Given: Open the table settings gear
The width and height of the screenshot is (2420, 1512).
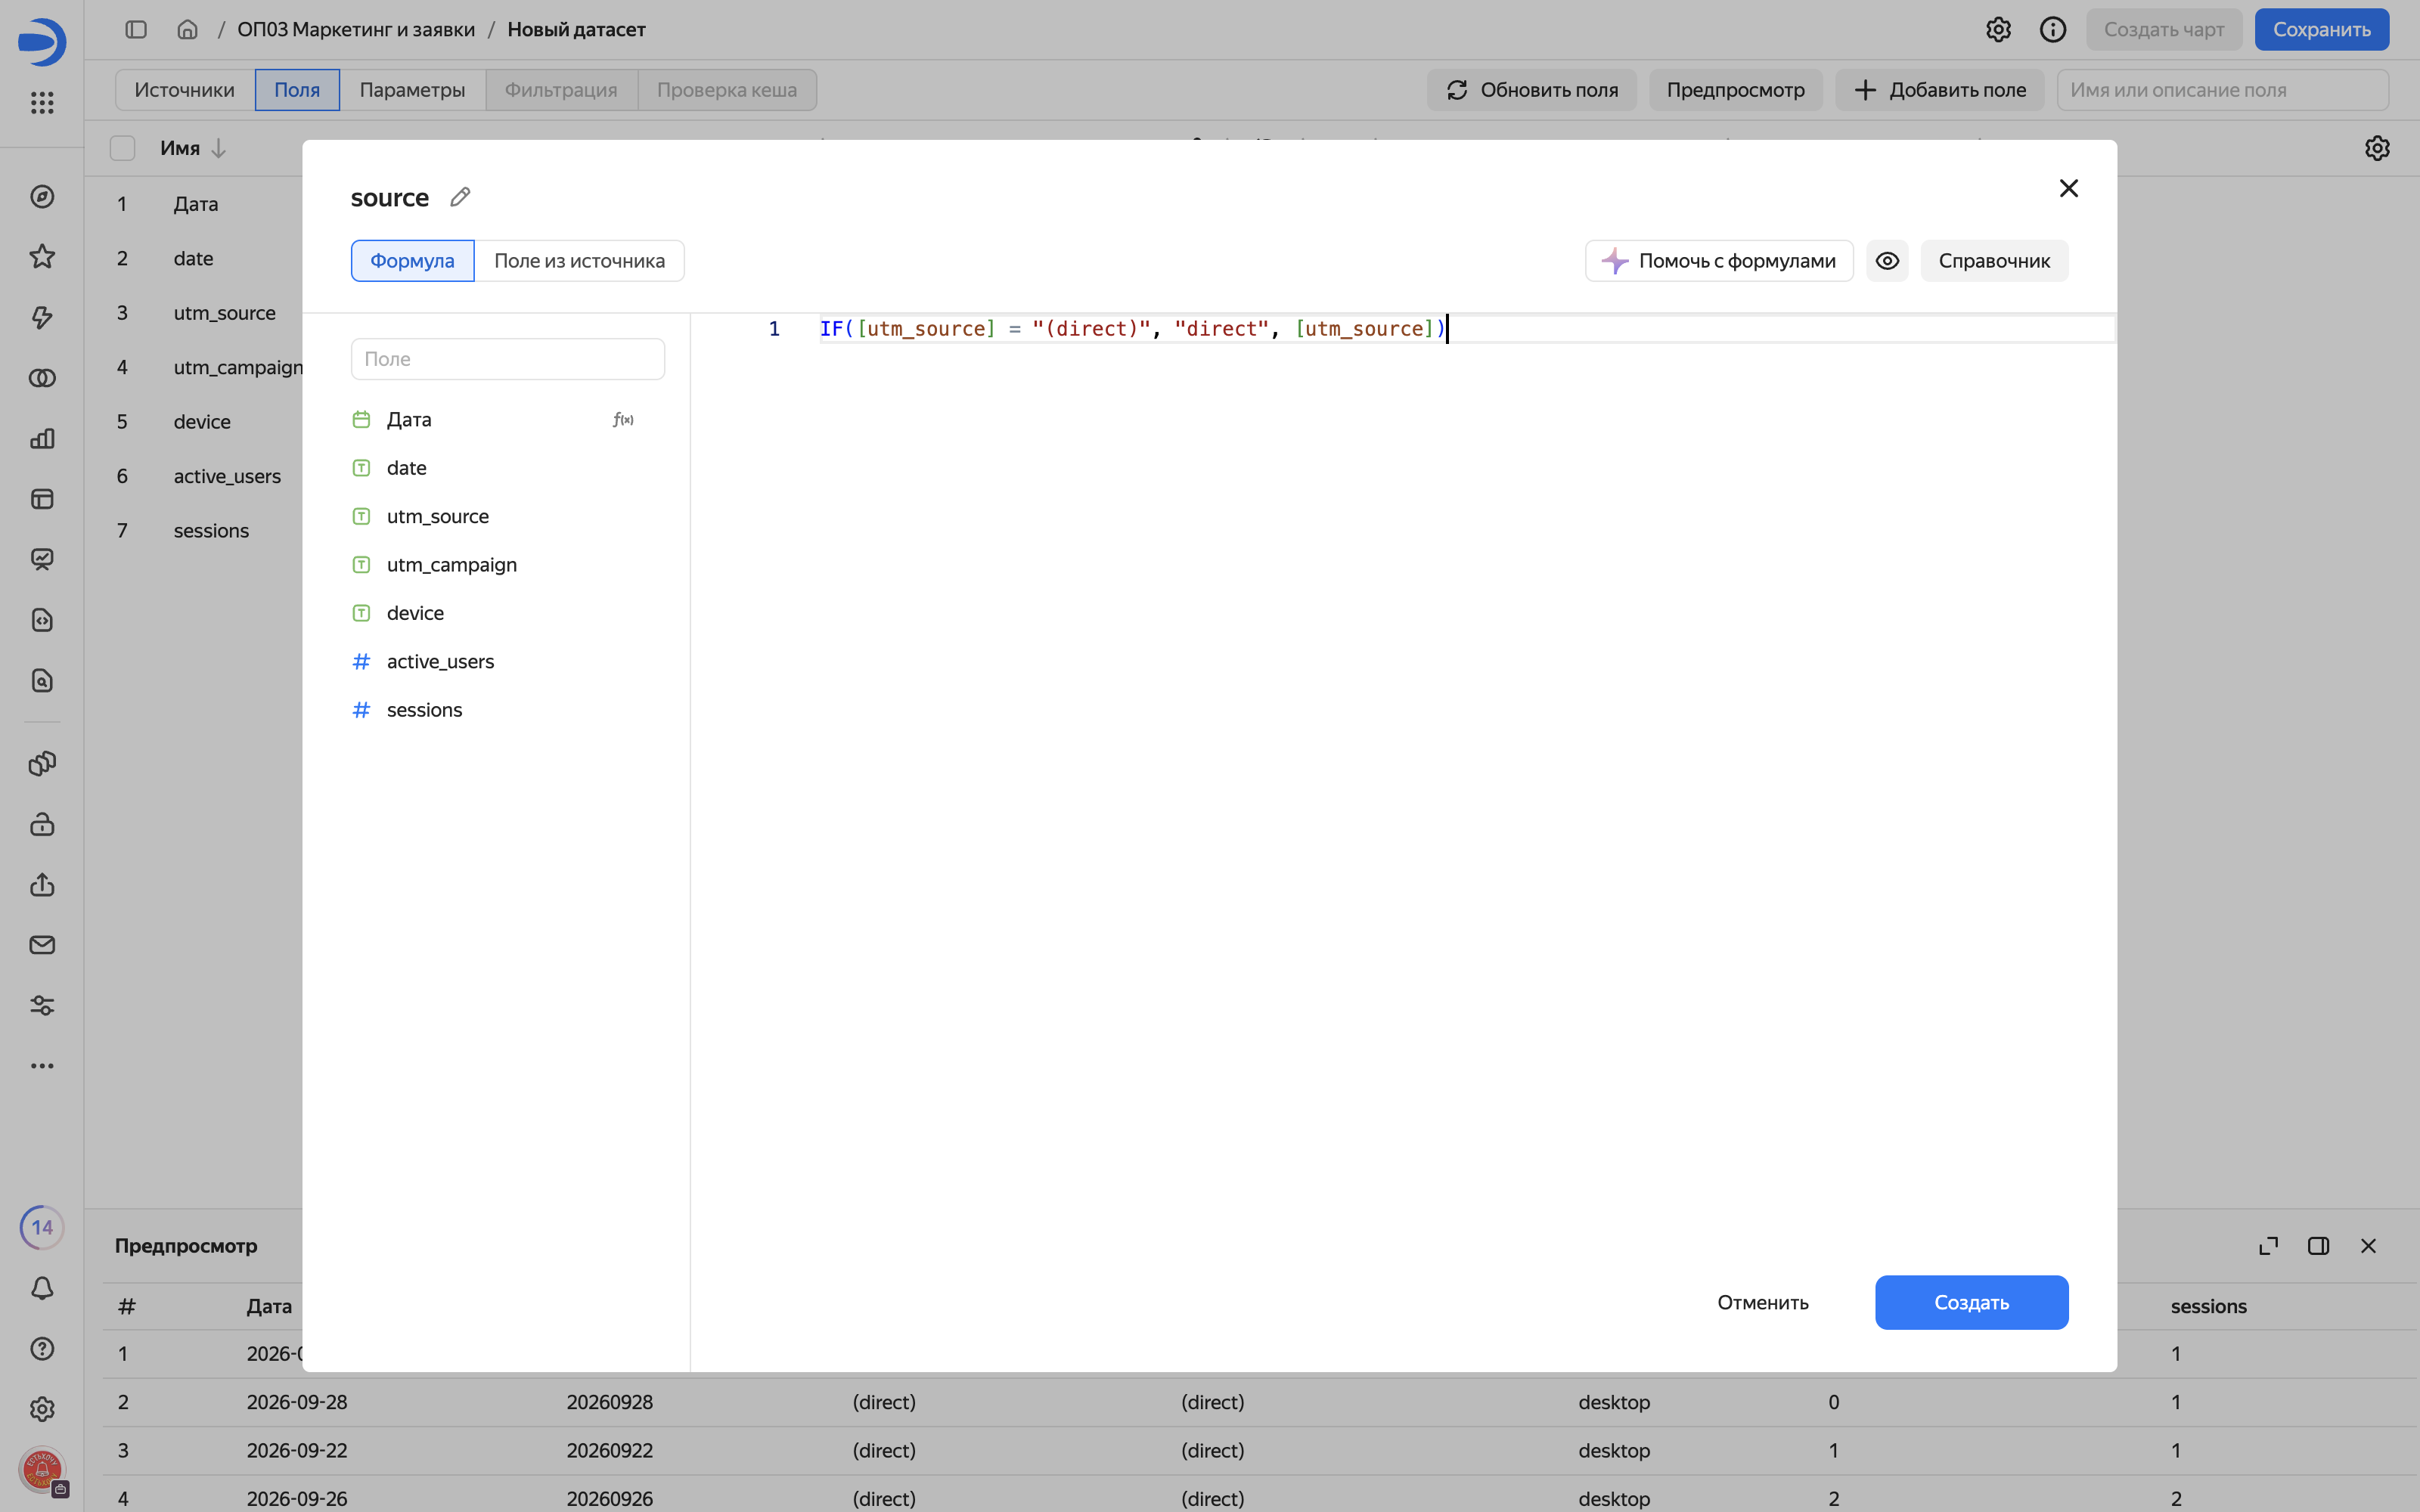Looking at the screenshot, I should click(2377, 148).
